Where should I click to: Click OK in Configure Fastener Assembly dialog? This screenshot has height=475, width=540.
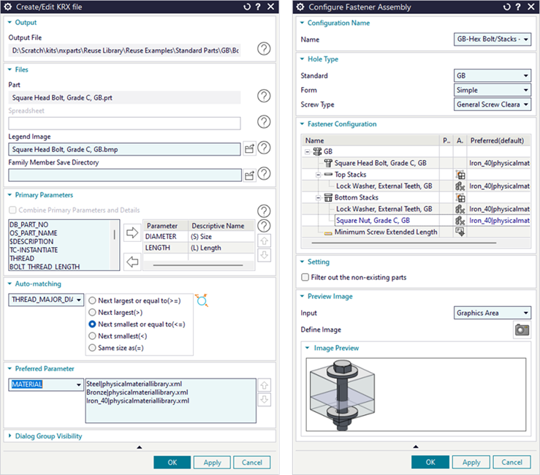point(430,463)
